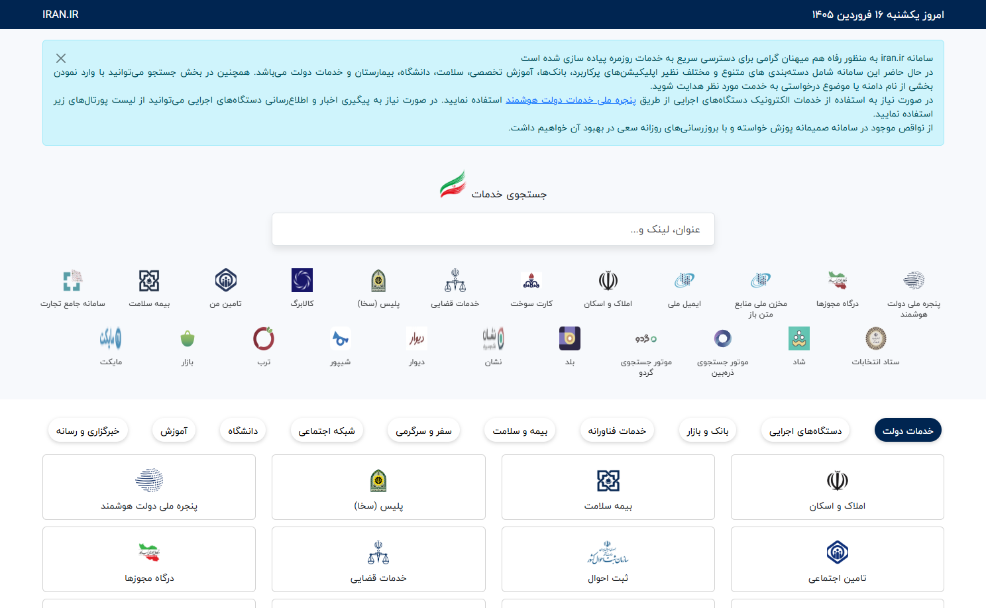The image size is (986, 608).
Task: Open the سامانه جامع تجارت shortcut icon
Action: (73, 281)
